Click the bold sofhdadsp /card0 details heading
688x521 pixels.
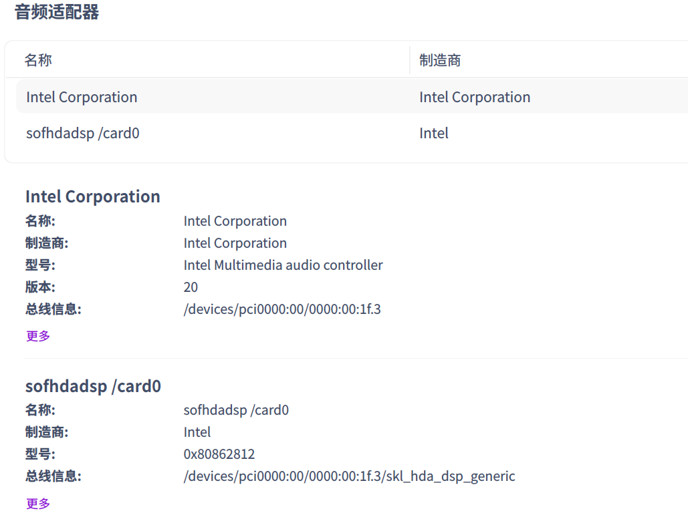[x=93, y=386]
